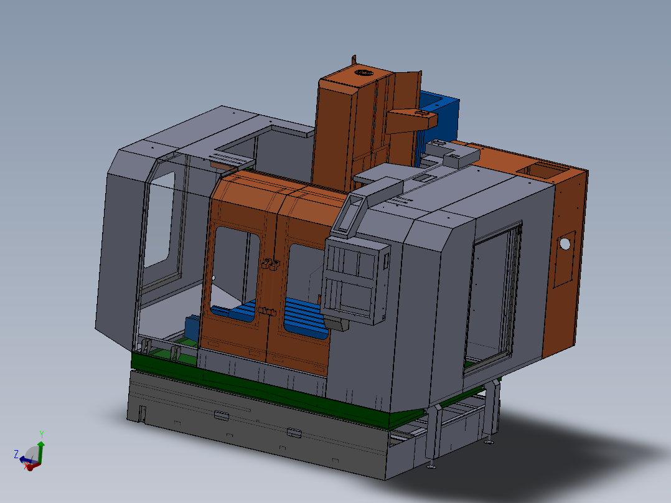
Task: Select the circular hole on the orange cabinet
Action: (x=565, y=244)
